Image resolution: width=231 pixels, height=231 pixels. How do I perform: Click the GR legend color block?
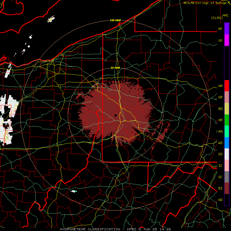click(x=227, y=97)
